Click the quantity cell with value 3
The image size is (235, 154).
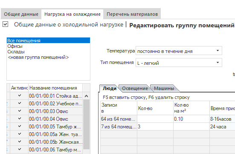pyautogui.click(x=155, y=127)
